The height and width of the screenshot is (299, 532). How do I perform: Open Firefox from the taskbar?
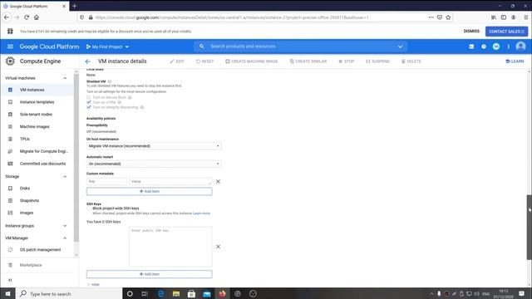click(x=222, y=293)
